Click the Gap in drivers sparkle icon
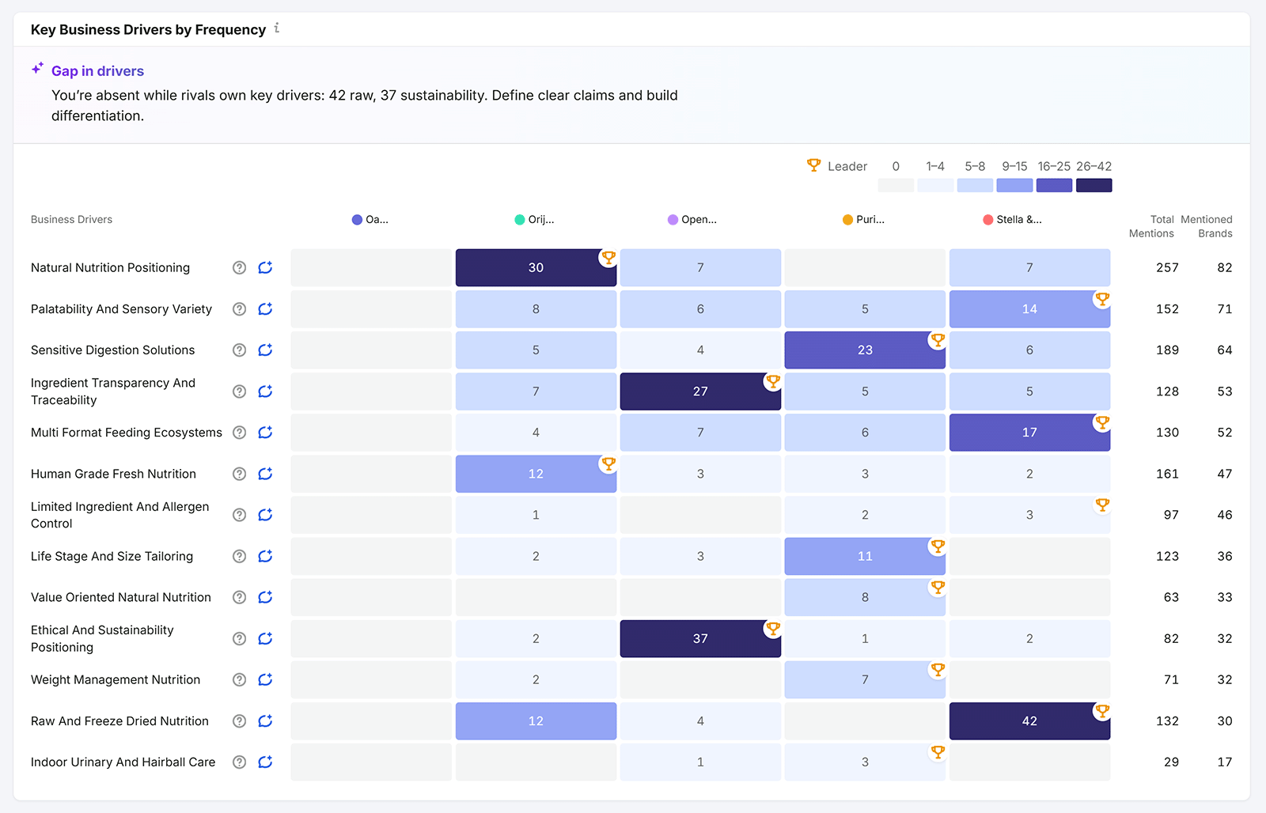This screenshot has width=1266, height=813. (37, 69)
